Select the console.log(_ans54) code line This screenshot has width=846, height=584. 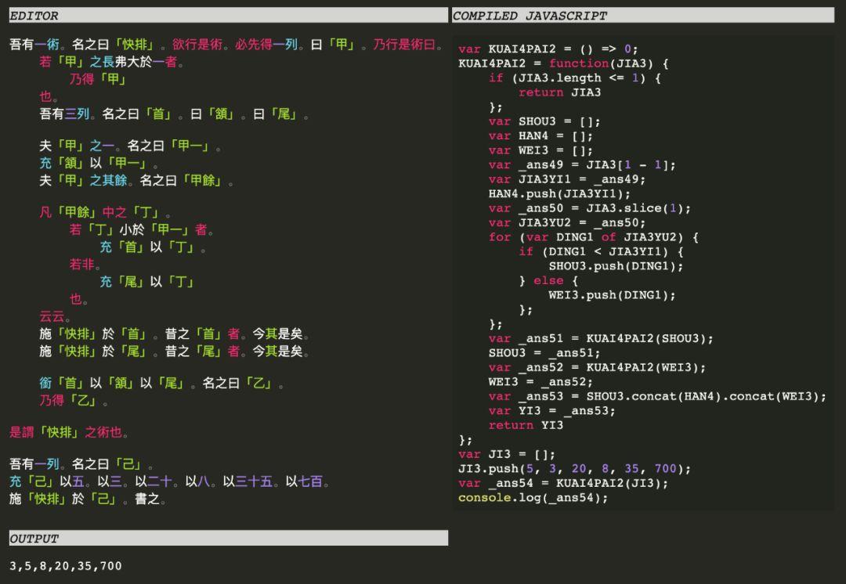(x=533, y=498)
